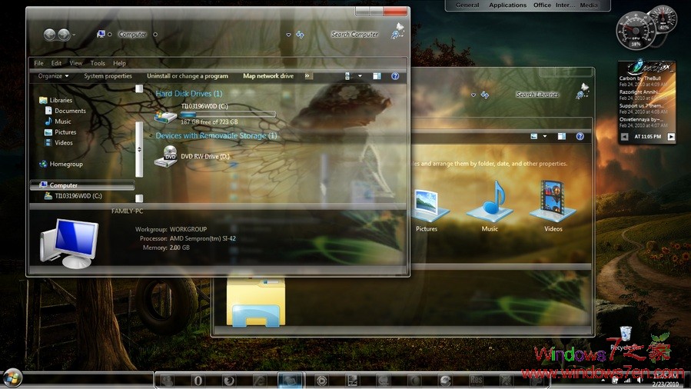Launch Opera from the taskbar
Image resolution: width=691 pixels, height=389 pixels.
tap(198, 381)
